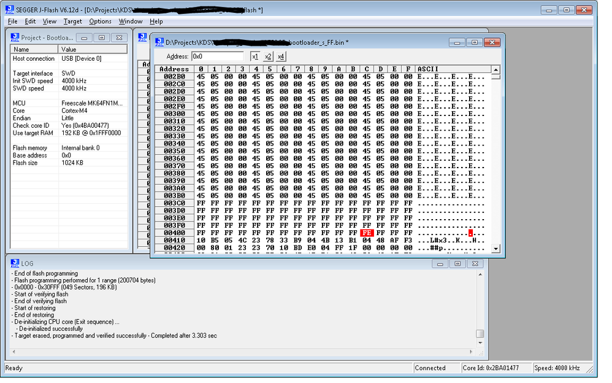Open the Window menu
612x383 pixels.
pyautogui.click(x=131, y=21)
